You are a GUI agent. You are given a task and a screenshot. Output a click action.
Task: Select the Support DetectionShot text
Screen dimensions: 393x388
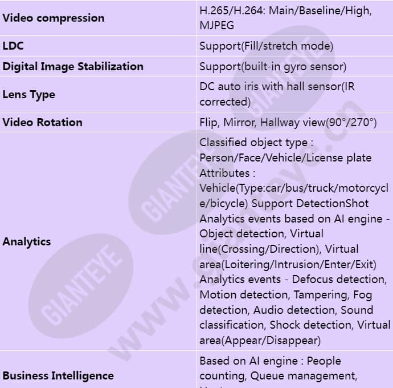click(x=310, y=204)
